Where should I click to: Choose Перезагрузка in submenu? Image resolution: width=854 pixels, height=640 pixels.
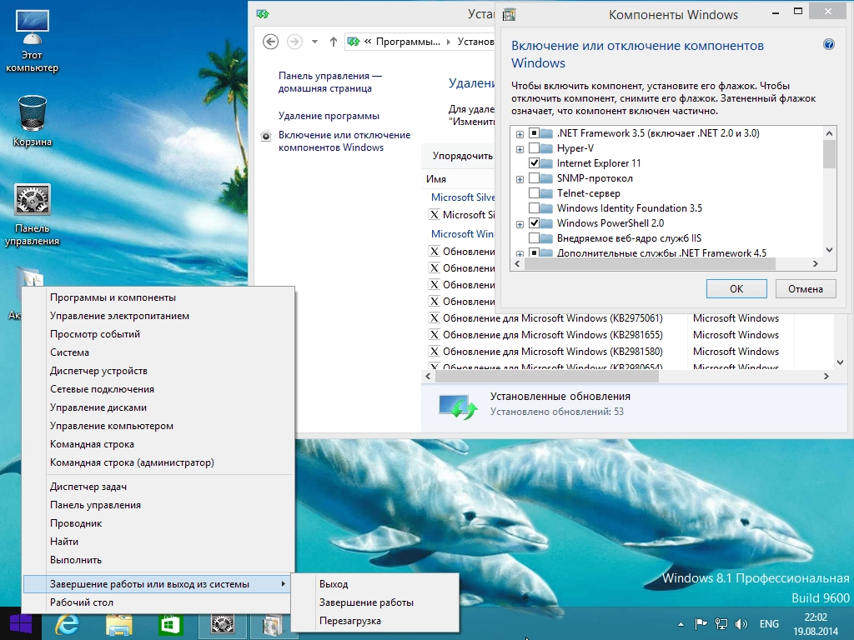pyautogui.click(x=374, y=621)
